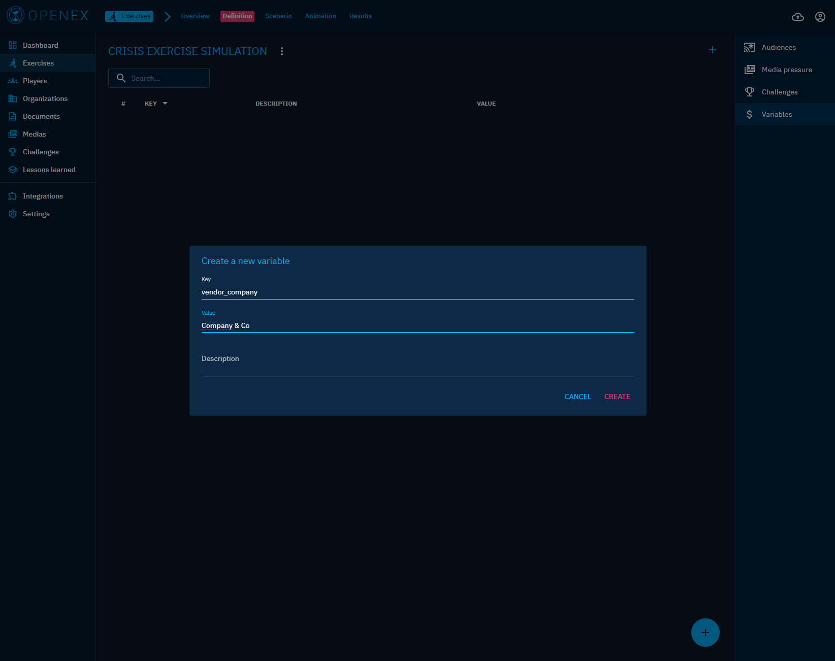Screen dimensions: 835x661
Task: Open Media pressure in right panel
Action: pyautogui.click(x=786, y=70)
